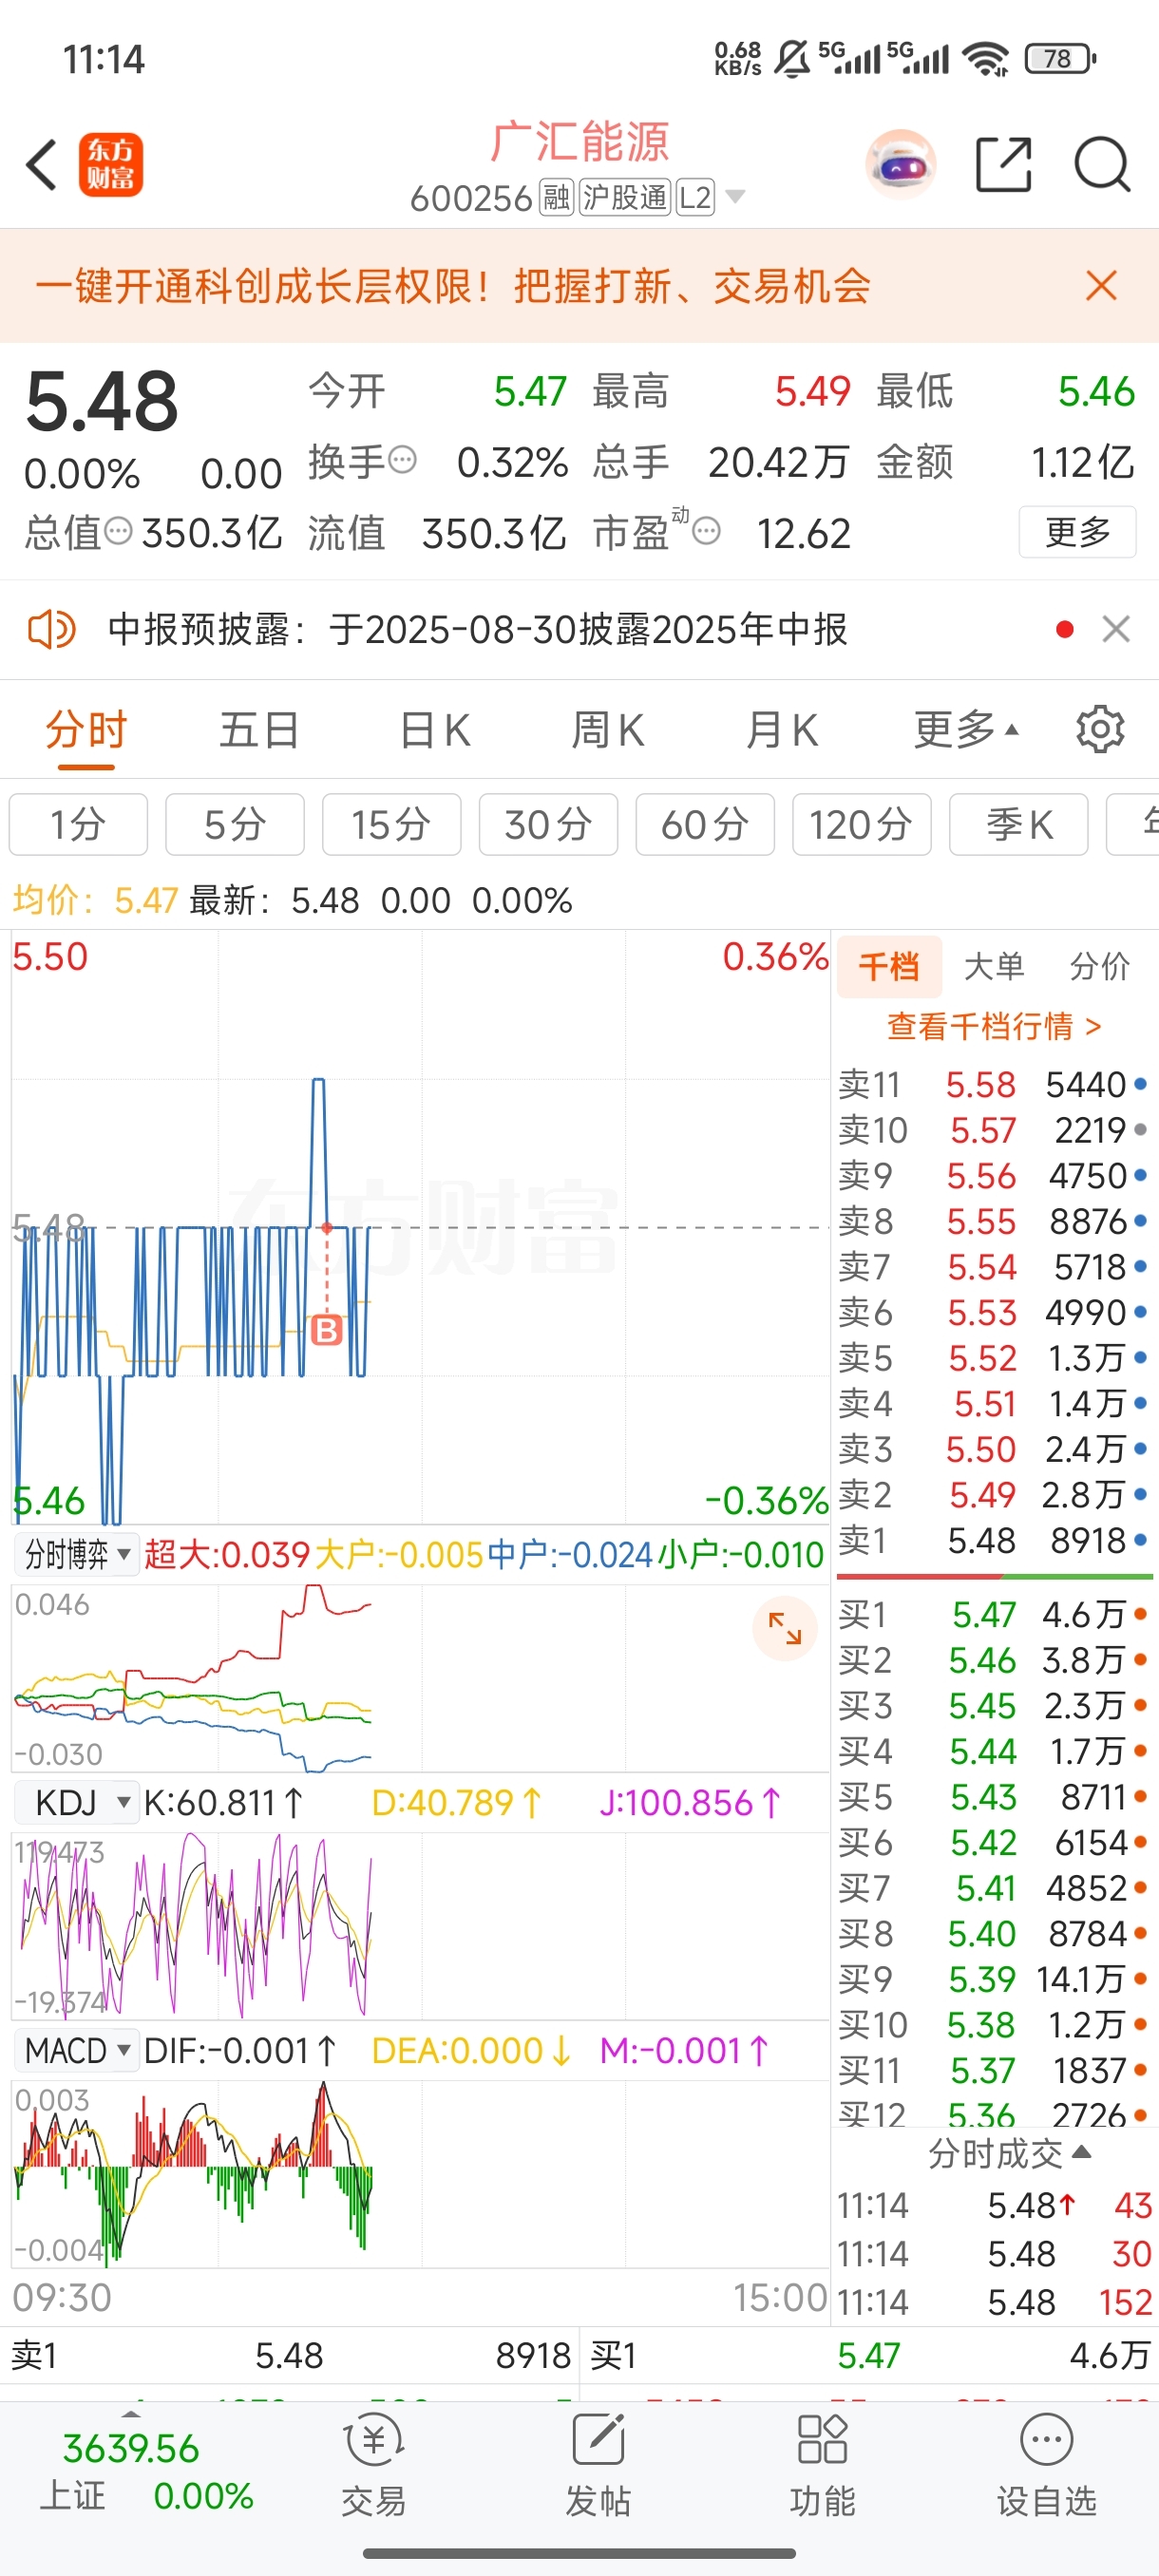Open the 分时博弈 indicator dropdown
Viewport: 1159px width, 2576px height.
click(x=77, y=1554)
